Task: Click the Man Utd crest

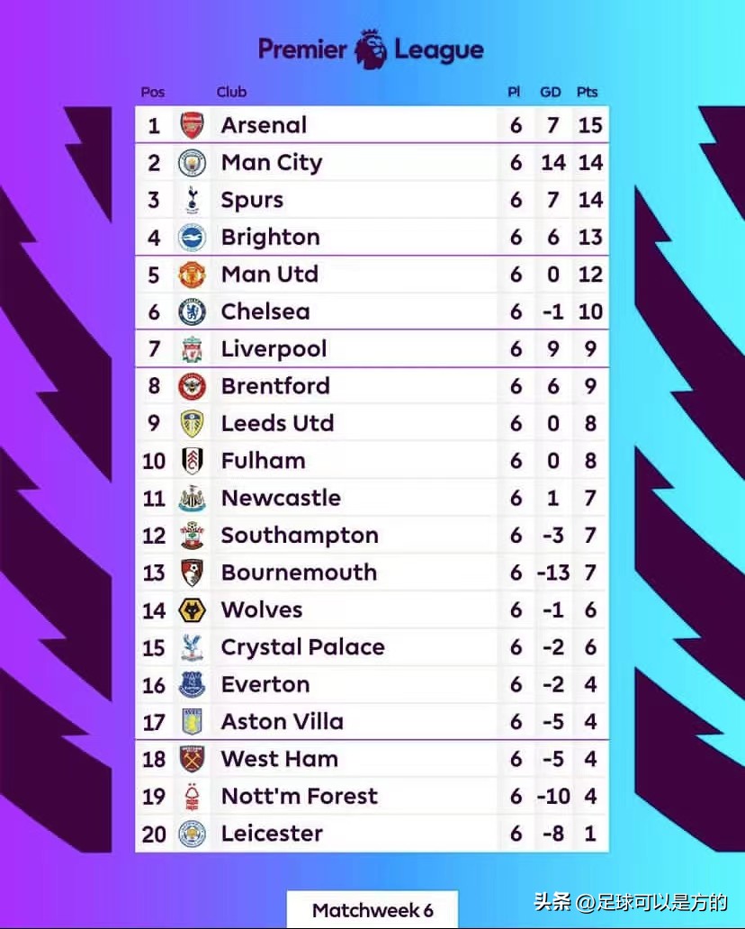Action: pyautogui.click(x=192, y=275)
